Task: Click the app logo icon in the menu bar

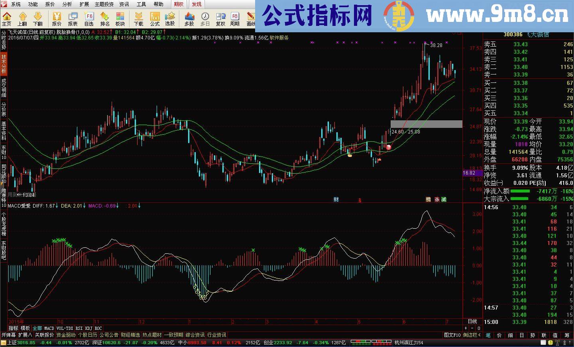Action: 4,4
